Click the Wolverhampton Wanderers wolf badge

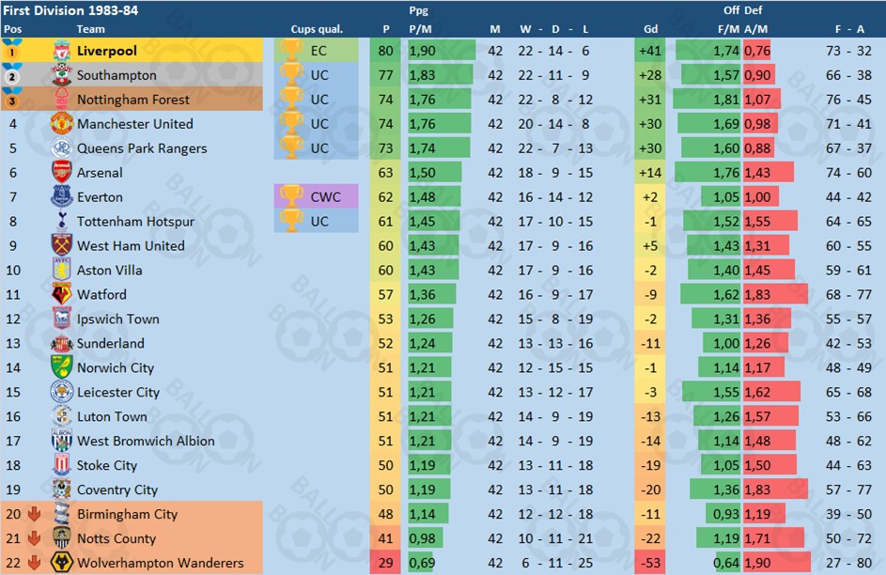click(x=62, y=563)
